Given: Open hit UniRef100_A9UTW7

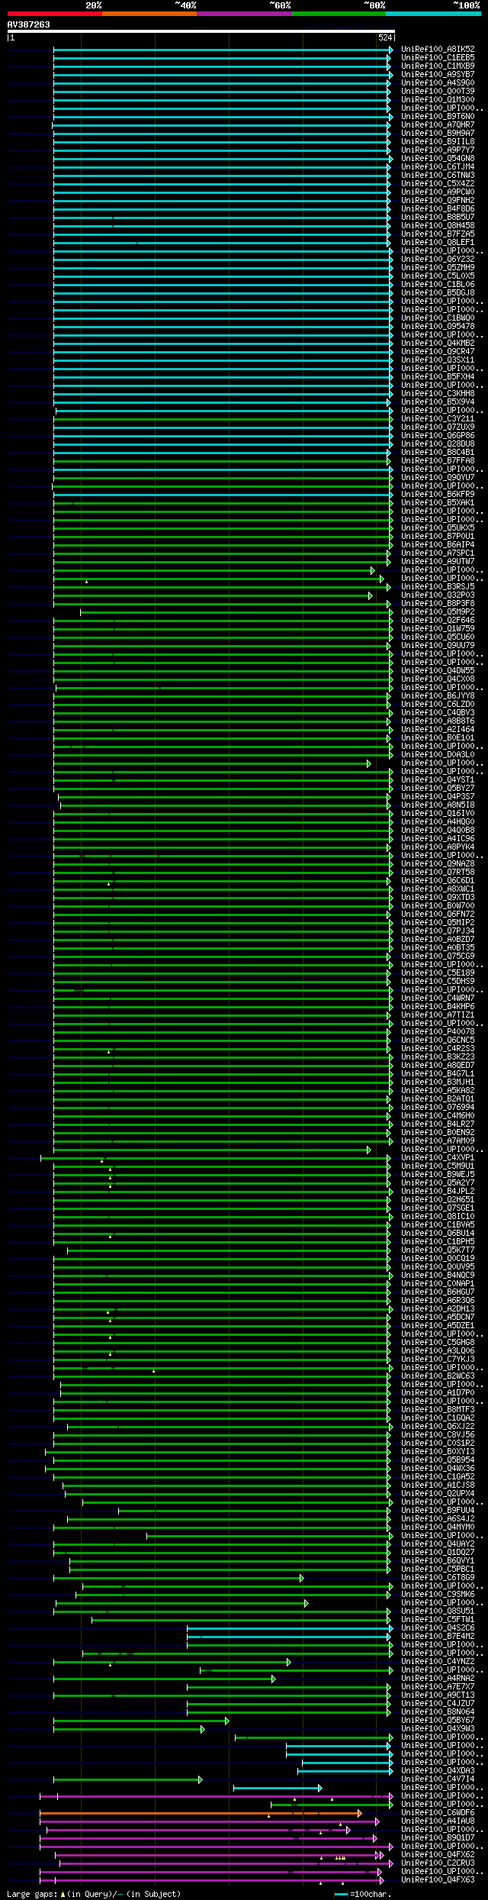Looking at the screenshot, I should (438, 561).
